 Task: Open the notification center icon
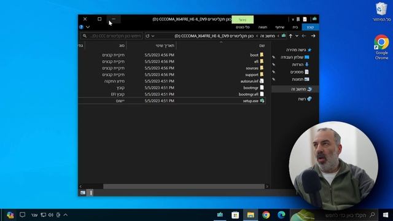[22, 215]
